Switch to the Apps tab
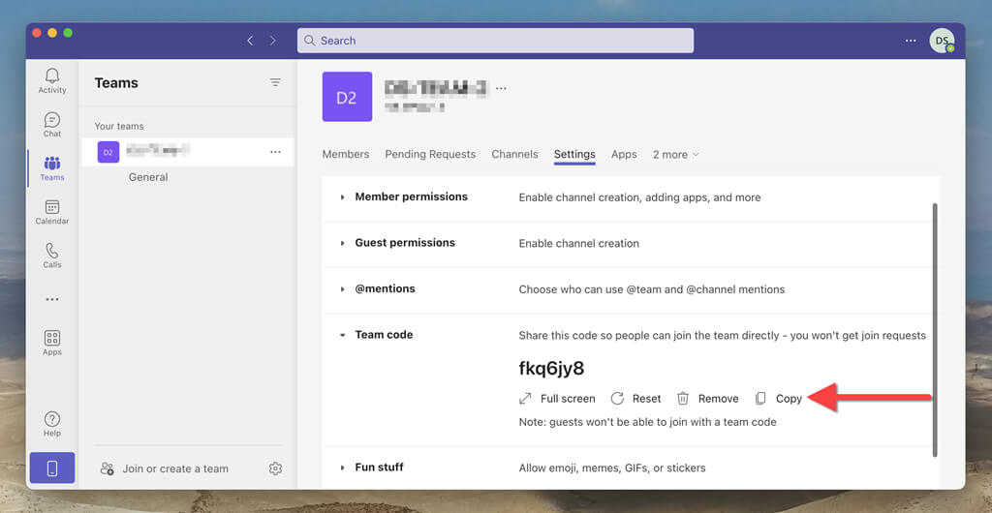992x513 pixels. pos(624,155)
